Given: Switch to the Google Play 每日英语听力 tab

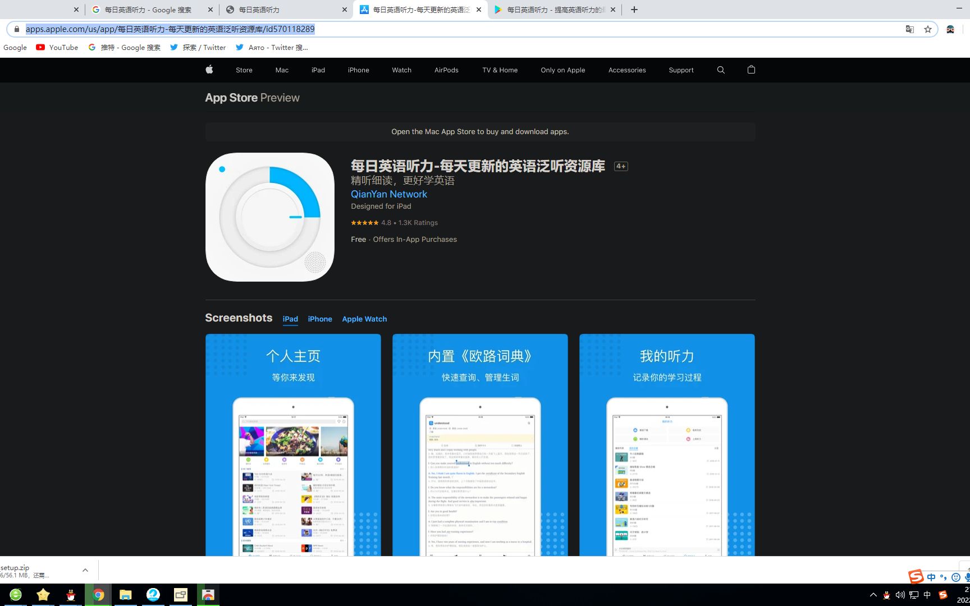Looking at the screenshot, I should (x=556, y=10).
